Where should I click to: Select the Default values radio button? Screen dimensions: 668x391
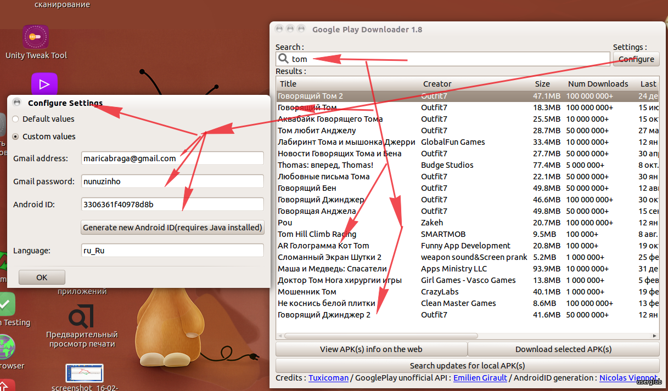pos(15,119)
